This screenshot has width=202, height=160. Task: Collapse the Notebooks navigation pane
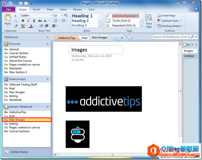pyautogui.click(x=48, y=37)
